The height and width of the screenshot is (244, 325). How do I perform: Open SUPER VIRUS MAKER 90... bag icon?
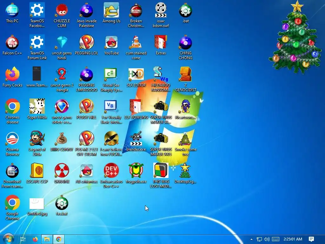[161, 106]
